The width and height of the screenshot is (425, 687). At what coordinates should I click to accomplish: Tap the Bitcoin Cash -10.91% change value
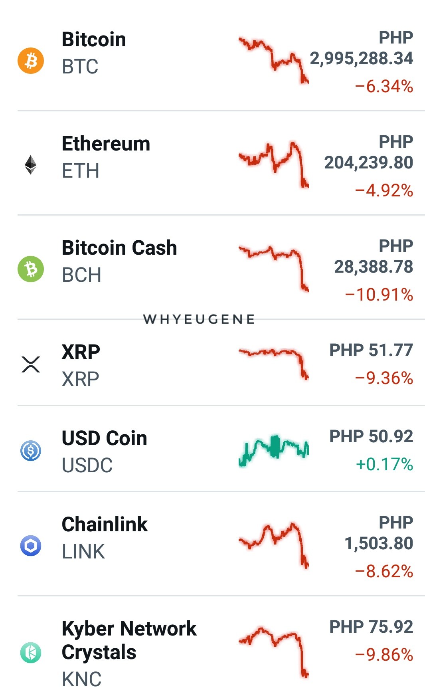379,295
